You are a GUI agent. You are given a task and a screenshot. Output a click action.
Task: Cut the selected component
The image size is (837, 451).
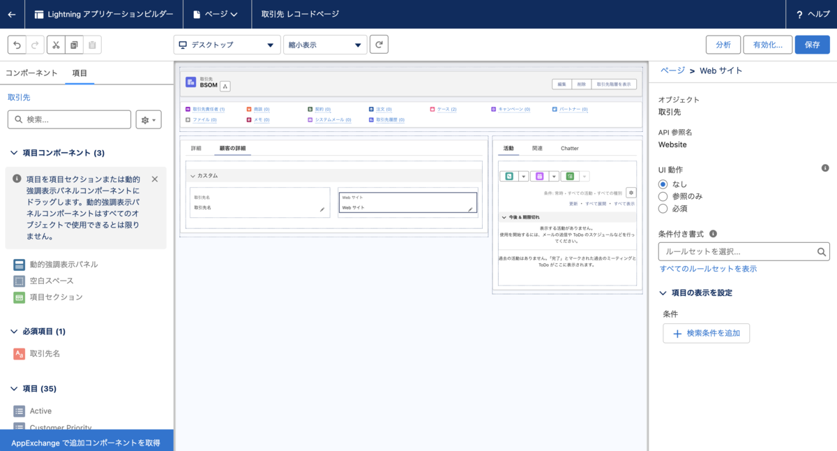tap(56, 45)
